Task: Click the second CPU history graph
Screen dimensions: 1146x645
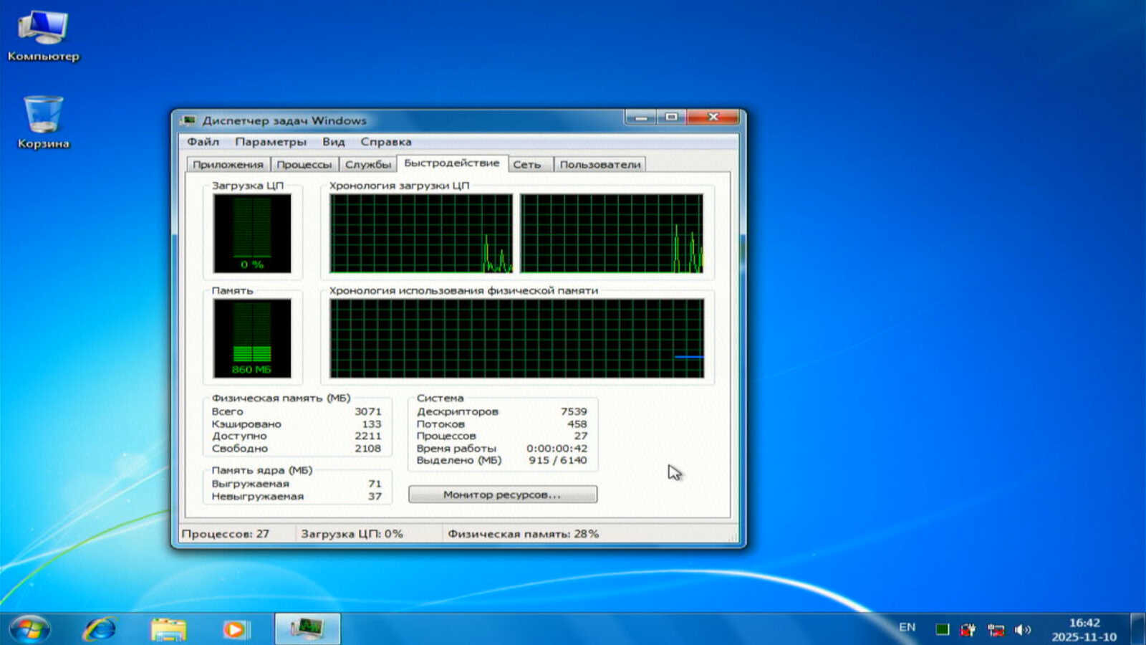Action: coord(612,234)
